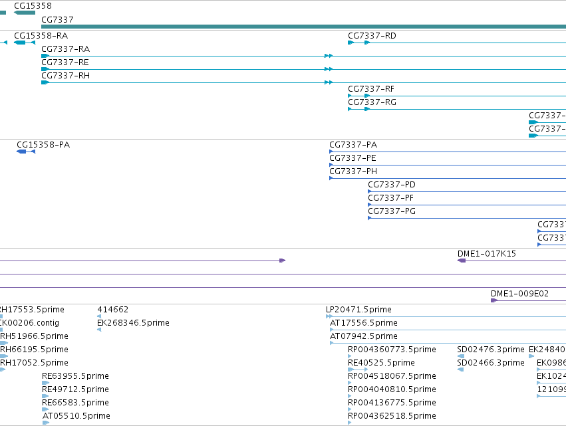Image resolution: width=566 pixels, height=426 pixels.
Task: Click the CG15358-RA transcript label
Action: (x=41, y=36)
